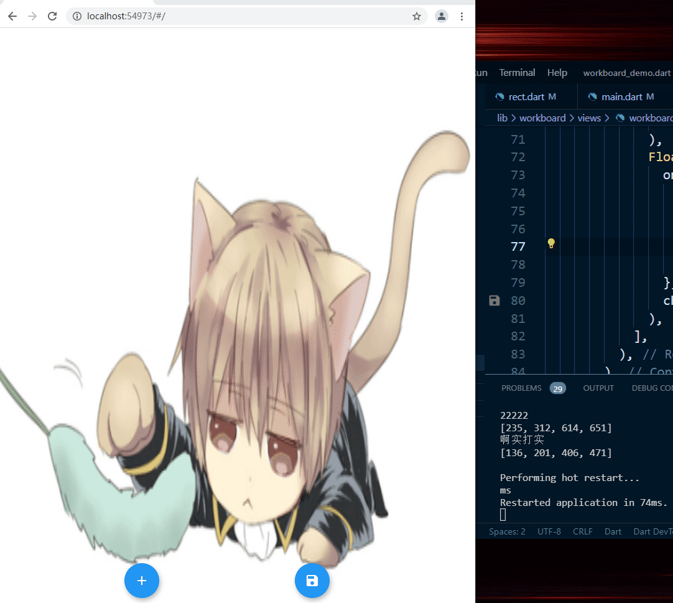Click the 22222 console output line
Image resolution: width=673 pixels, height=603 pixels.
pyautogui.click(x=514, y=415)
